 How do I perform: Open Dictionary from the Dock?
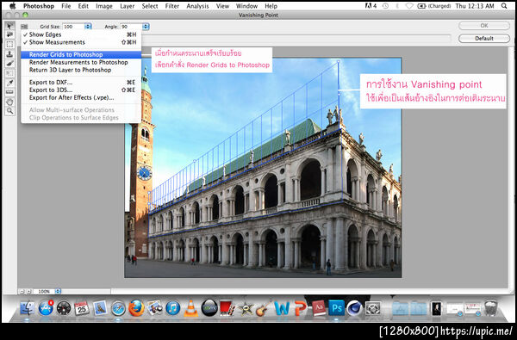coord(319,308)
